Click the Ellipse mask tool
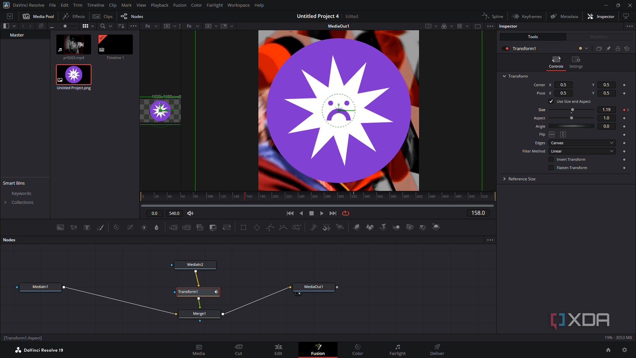Image resolution: width=636 pixels, height=358 pixels. tap(257, 227)
